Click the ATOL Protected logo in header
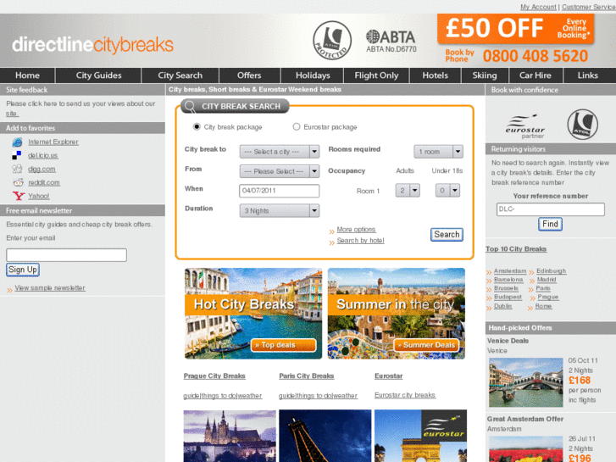Image resolution: width=616 pixels, height=462 pixels. (x=332, y=41)
